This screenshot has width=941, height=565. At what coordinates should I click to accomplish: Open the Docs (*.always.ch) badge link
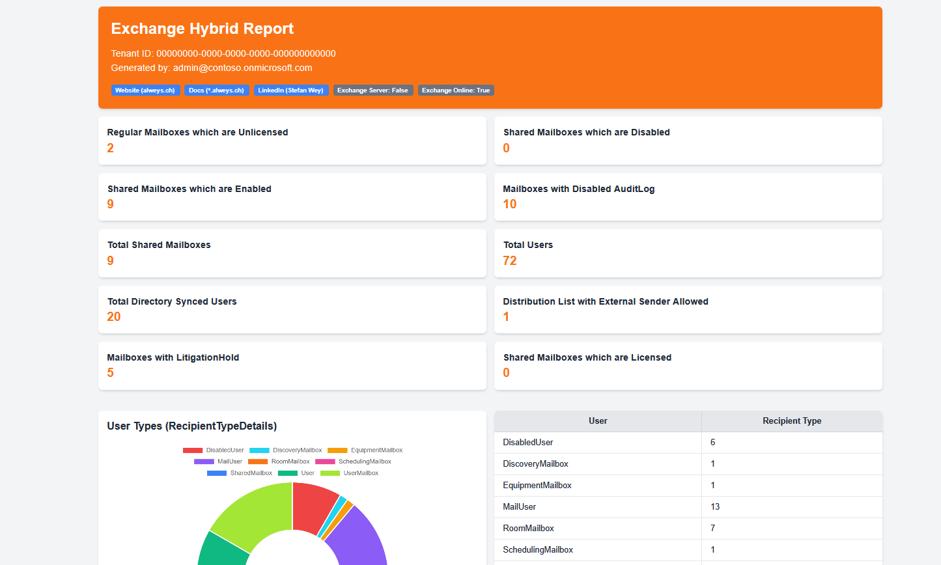point(217,90)
